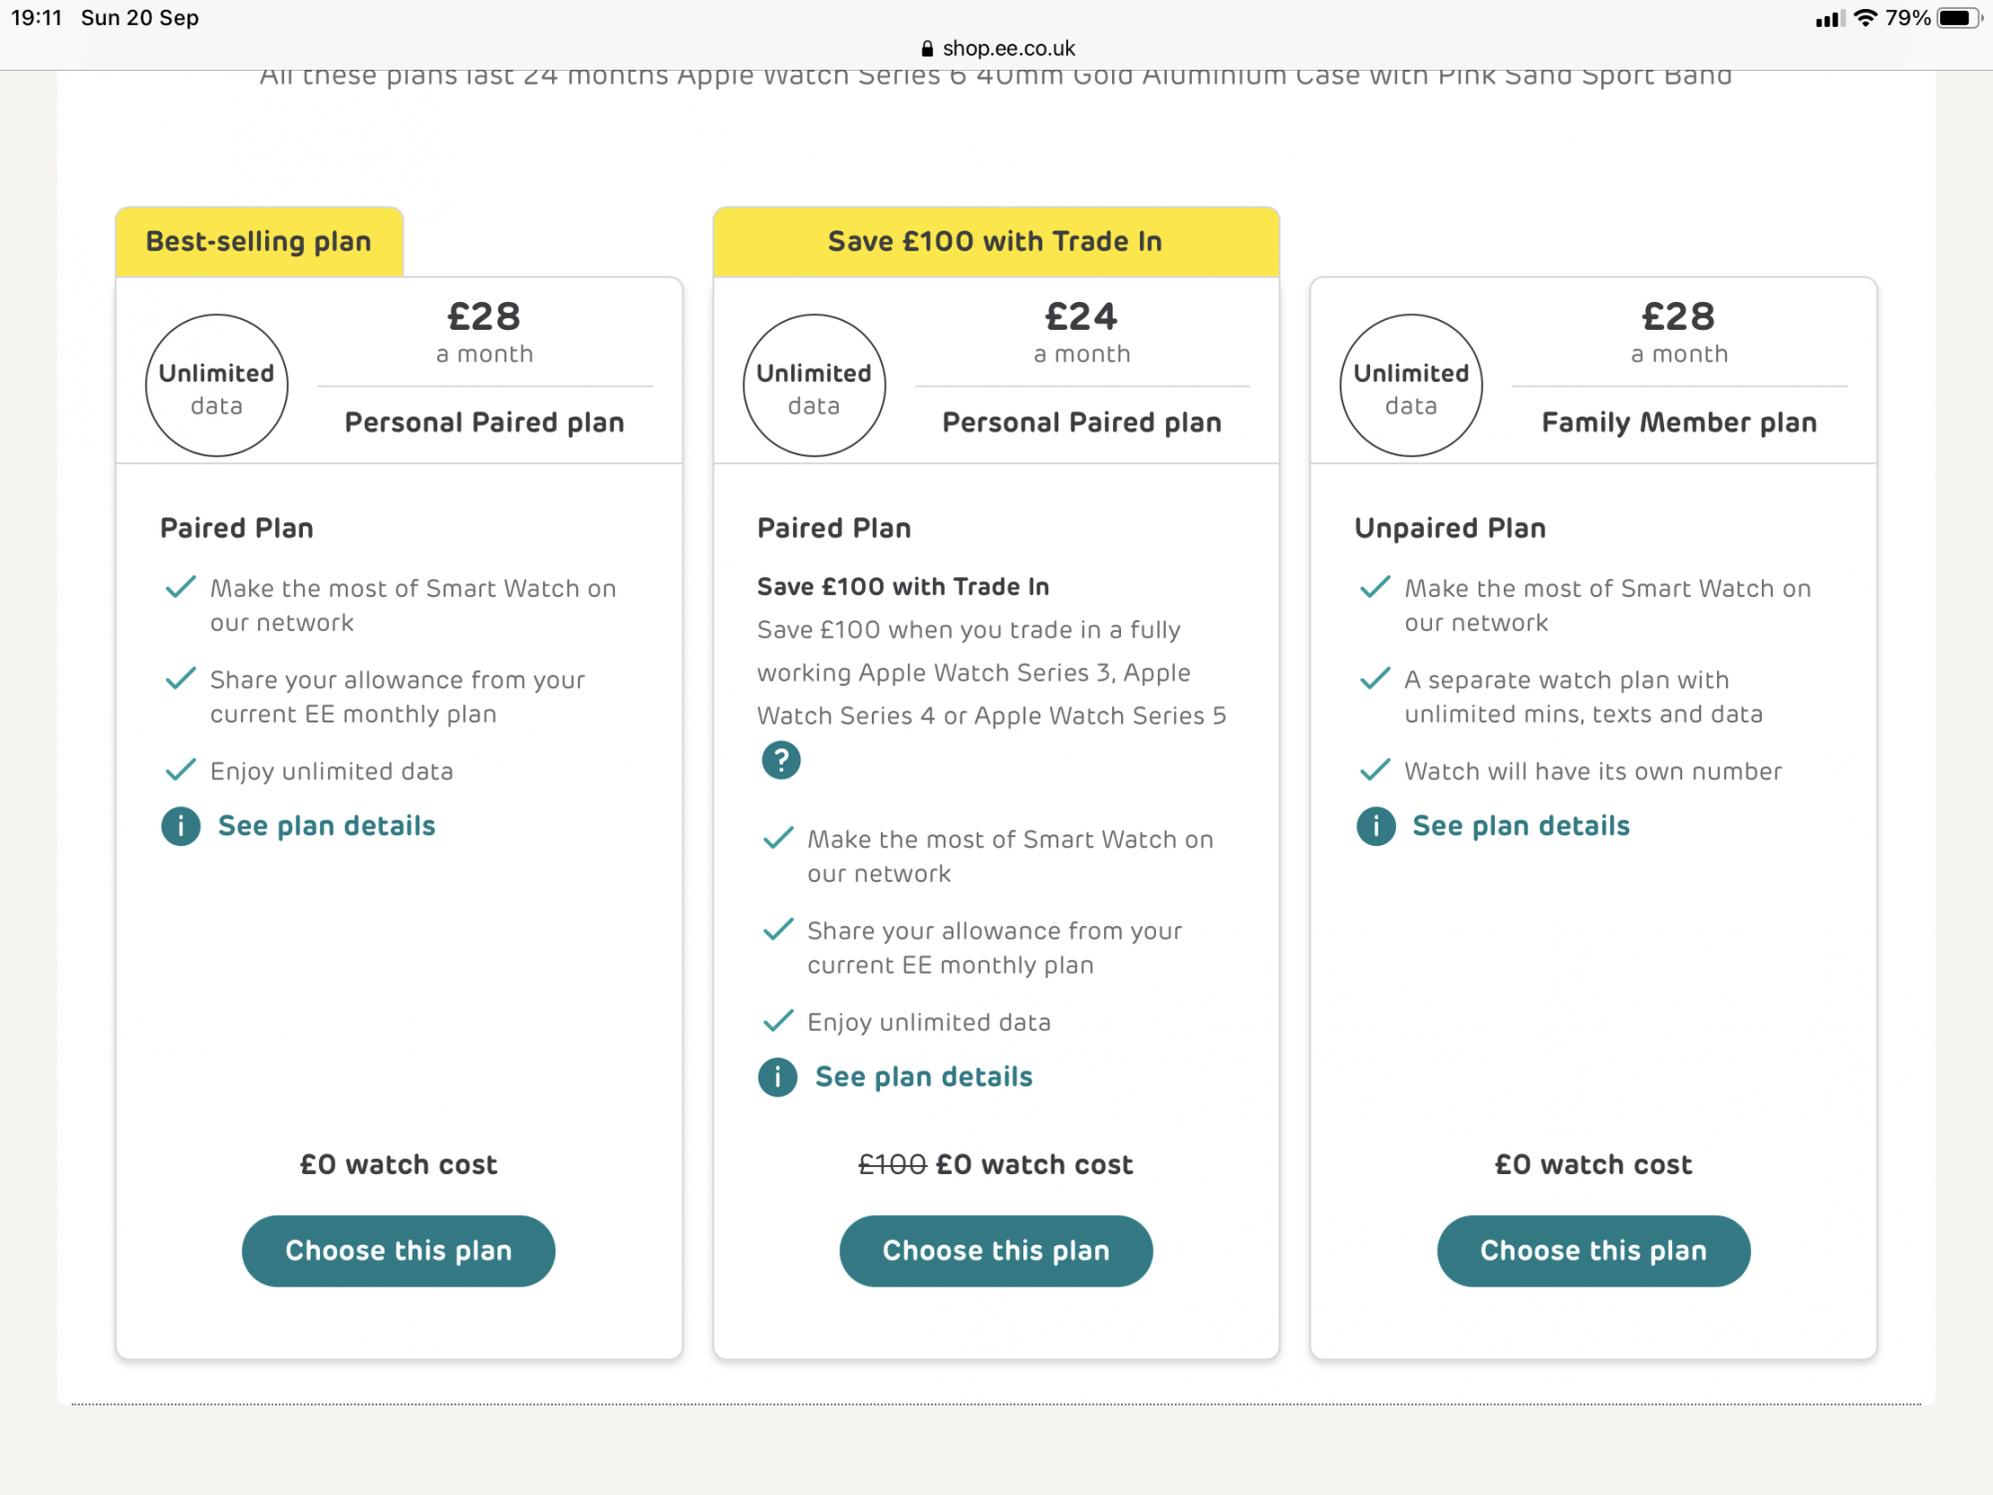Open See plan details in Best-selling card

[x=327, y=826]
